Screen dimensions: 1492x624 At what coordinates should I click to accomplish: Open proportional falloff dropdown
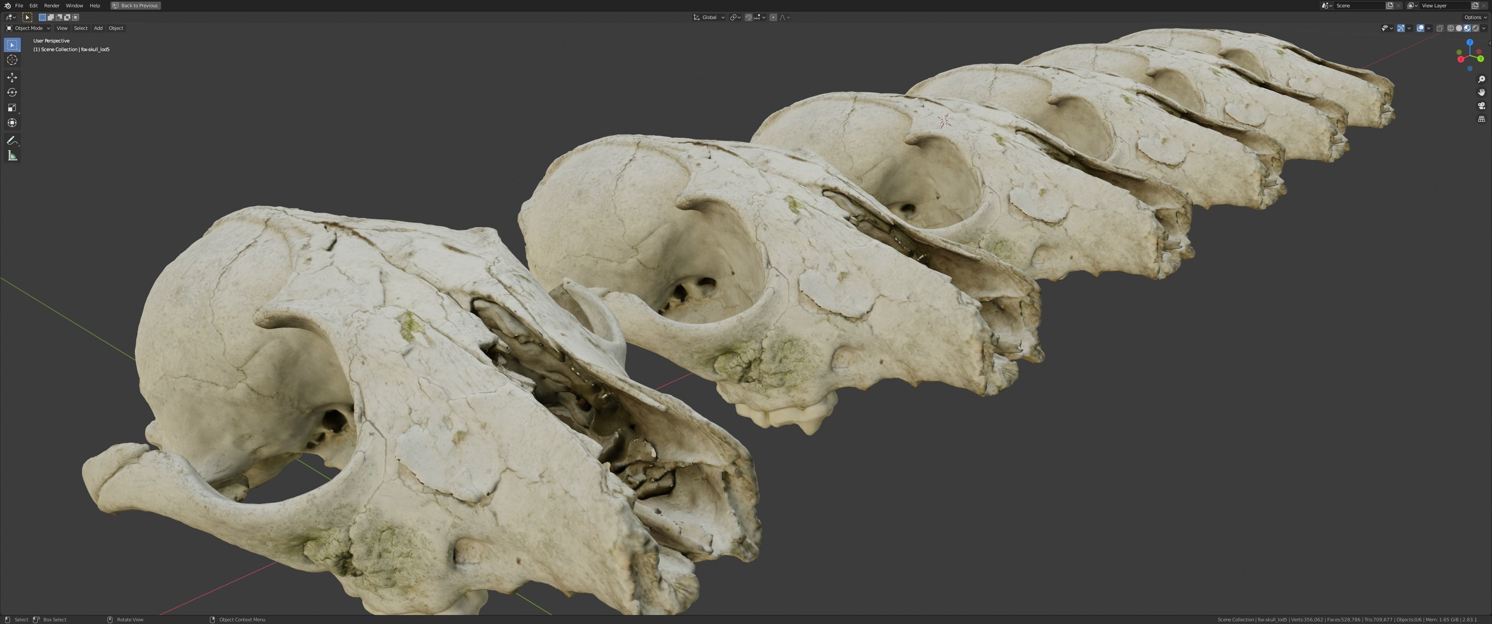(x=784, y=17)
